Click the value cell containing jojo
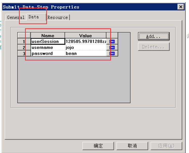This screenshot has width=189, height=153. 85,47
